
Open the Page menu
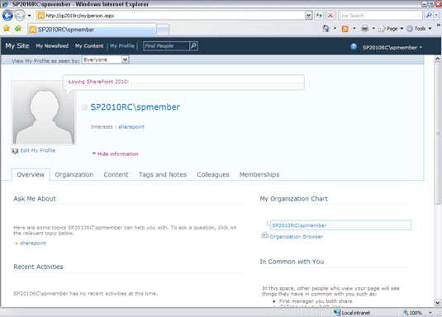click(391, 28)
